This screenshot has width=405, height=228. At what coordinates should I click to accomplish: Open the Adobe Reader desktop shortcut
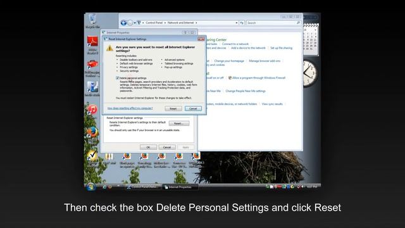[x=92, y=45]
